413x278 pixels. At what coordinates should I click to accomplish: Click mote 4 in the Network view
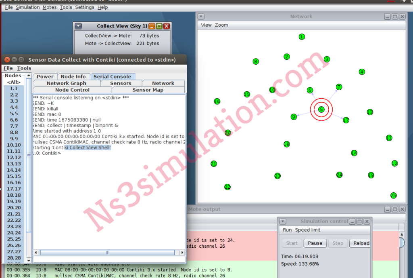tap(362, 72)
